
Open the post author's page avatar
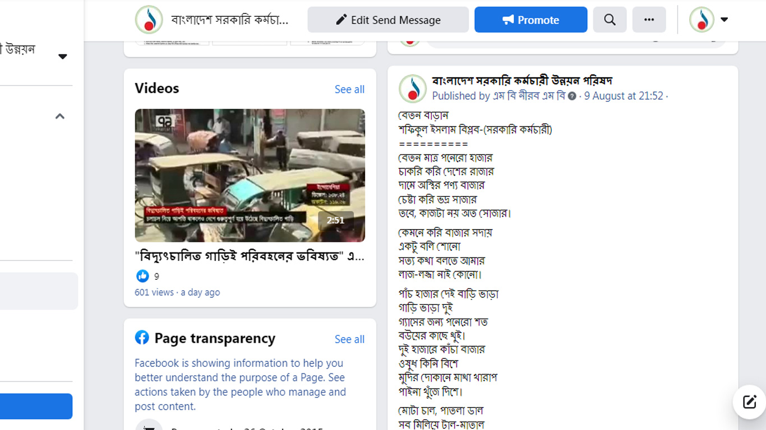point(412,88)
